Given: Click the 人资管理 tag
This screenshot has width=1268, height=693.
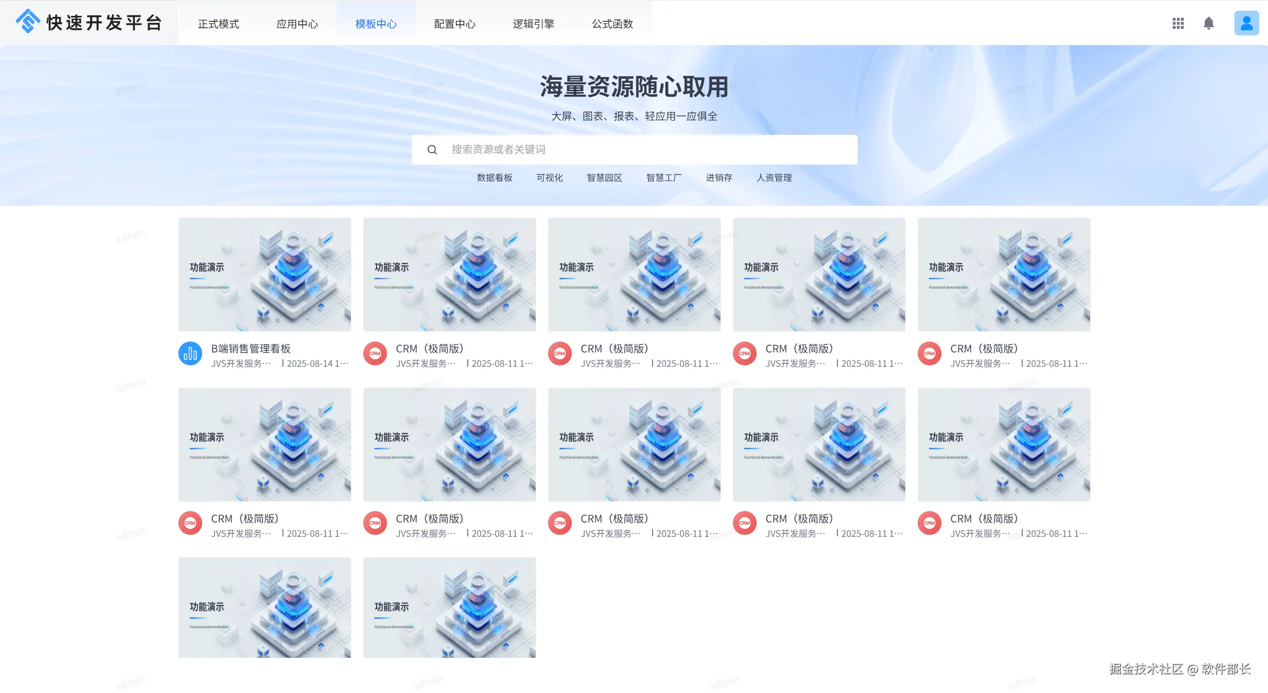Looking at the screenshot, I should coord(774,177).
